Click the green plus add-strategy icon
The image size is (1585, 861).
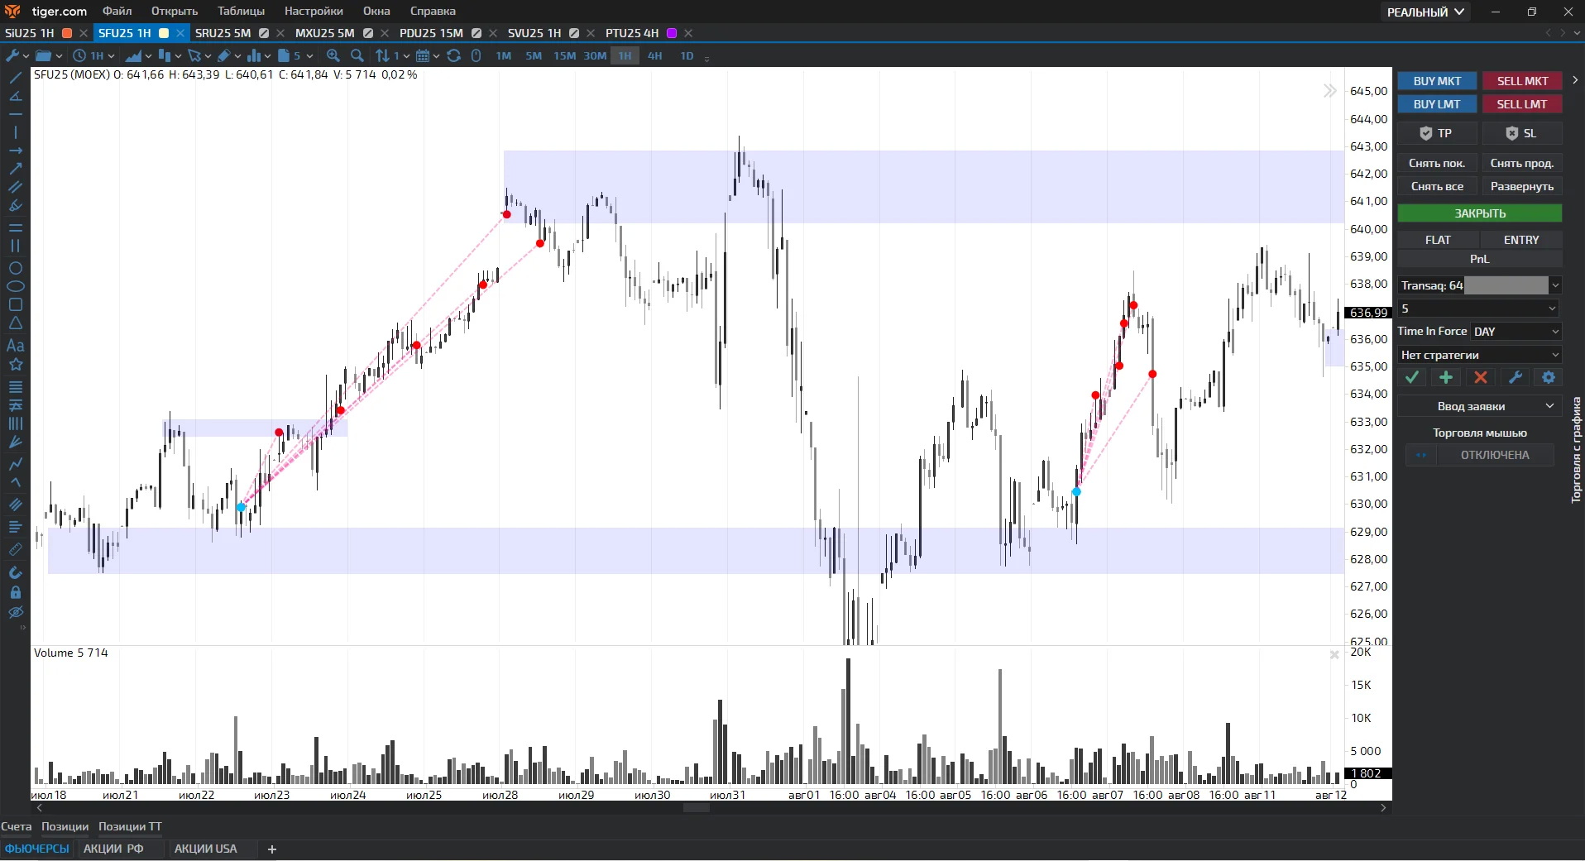click(x=1446, y=377)
